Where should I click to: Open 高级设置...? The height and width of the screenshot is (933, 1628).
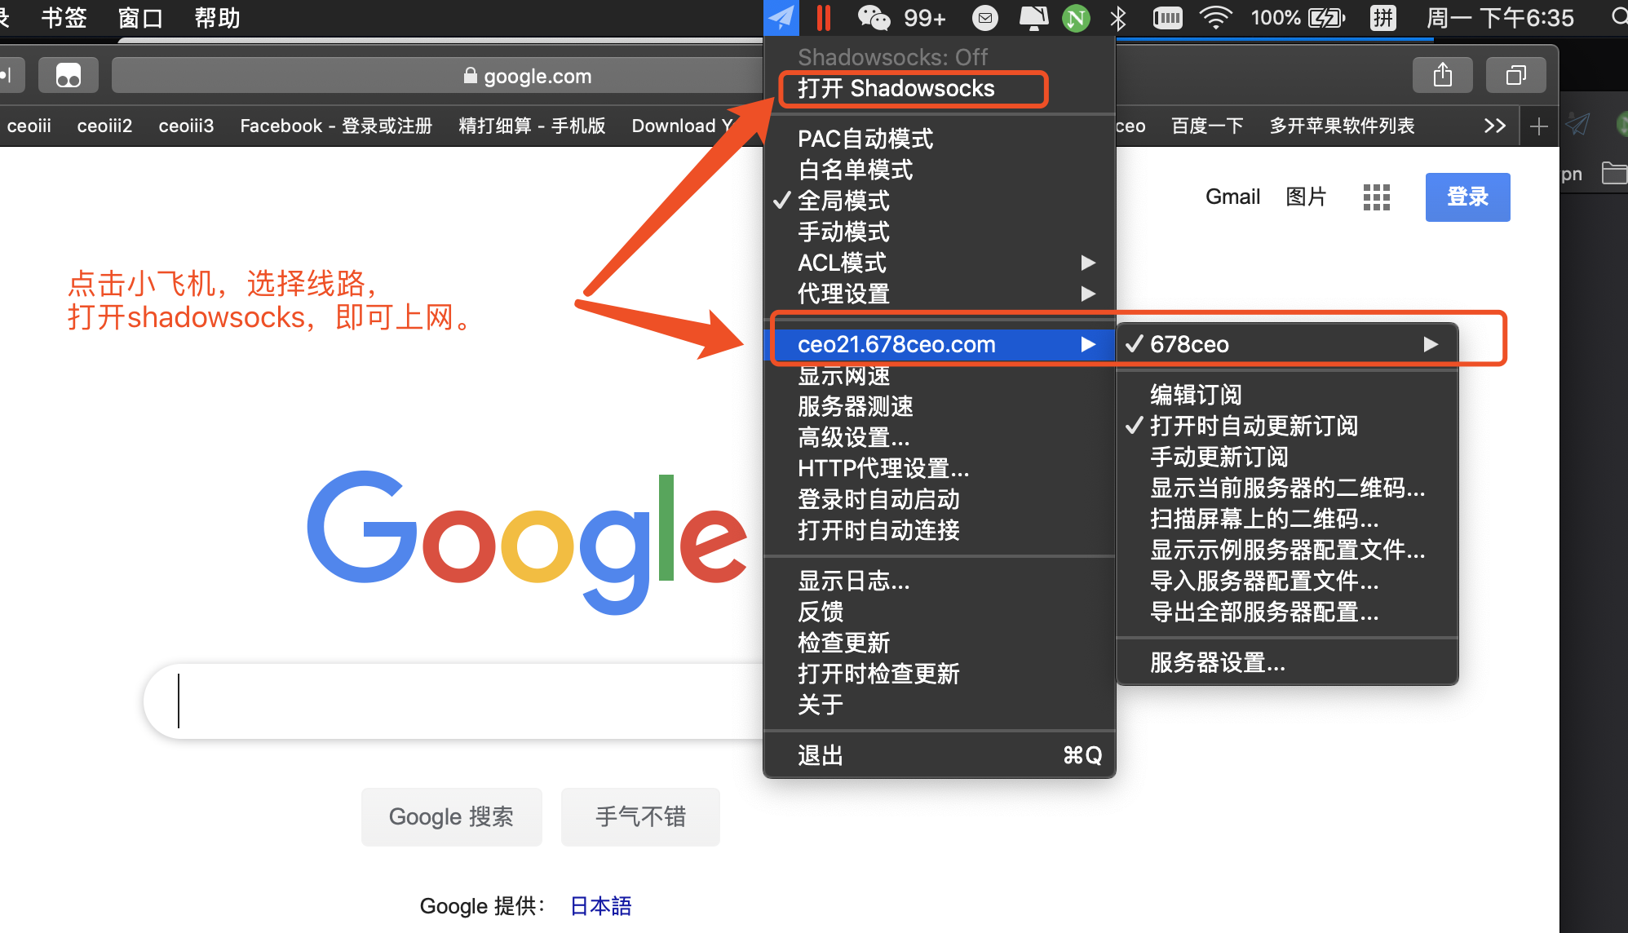tap(940, 437)
